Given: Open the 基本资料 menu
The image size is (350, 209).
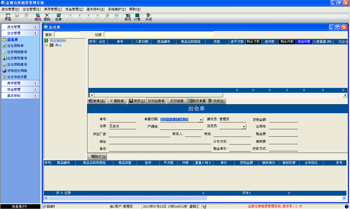Looking at the screenshot, I should tap(96, 9).
